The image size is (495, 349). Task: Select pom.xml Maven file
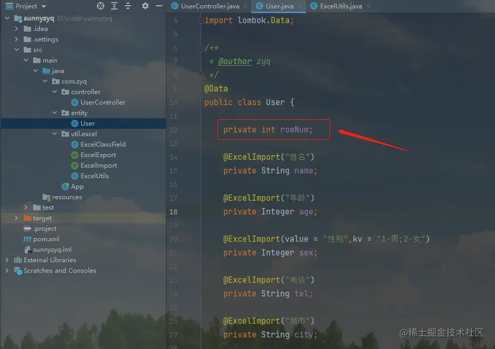(46, 239)
